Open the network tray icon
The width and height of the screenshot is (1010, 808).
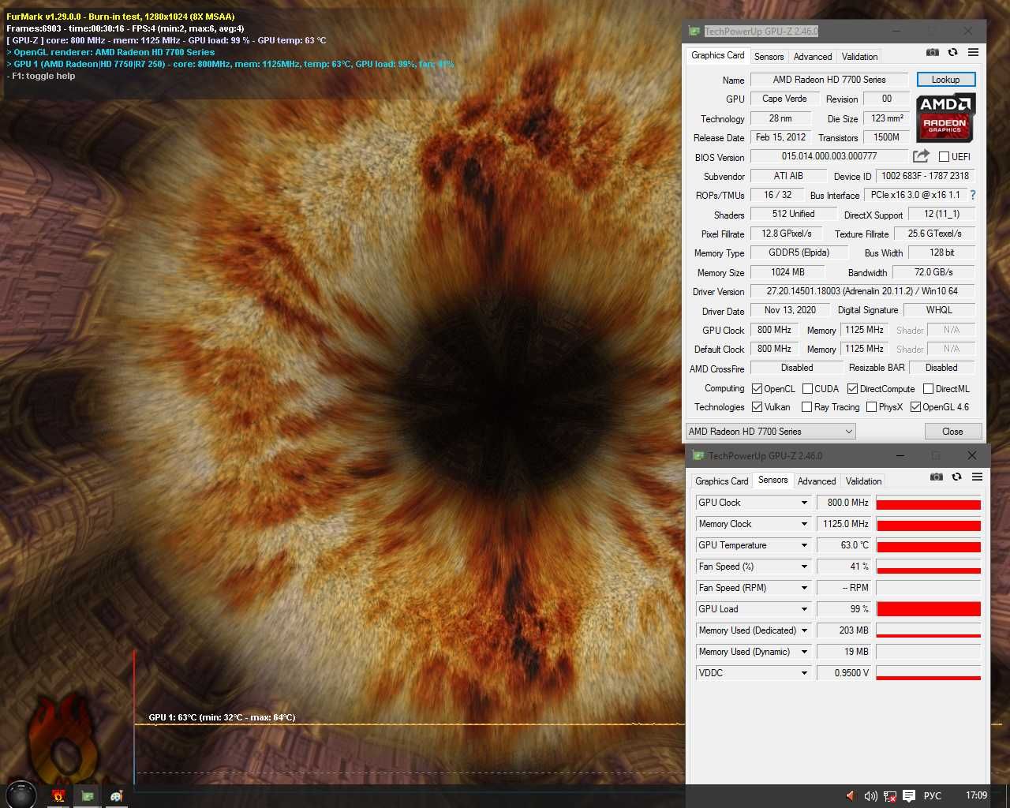click(x=890, y=795)
